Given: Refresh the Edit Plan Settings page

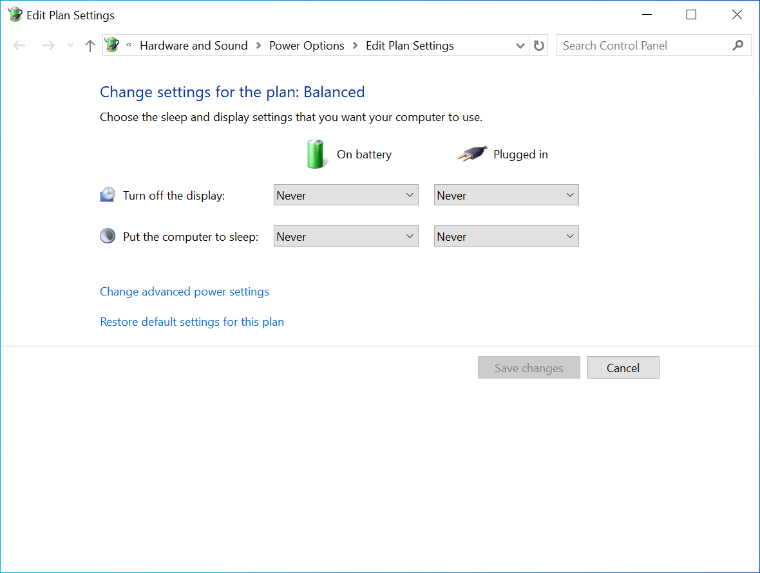Looking at the screenshot, I should pos(539,46).
